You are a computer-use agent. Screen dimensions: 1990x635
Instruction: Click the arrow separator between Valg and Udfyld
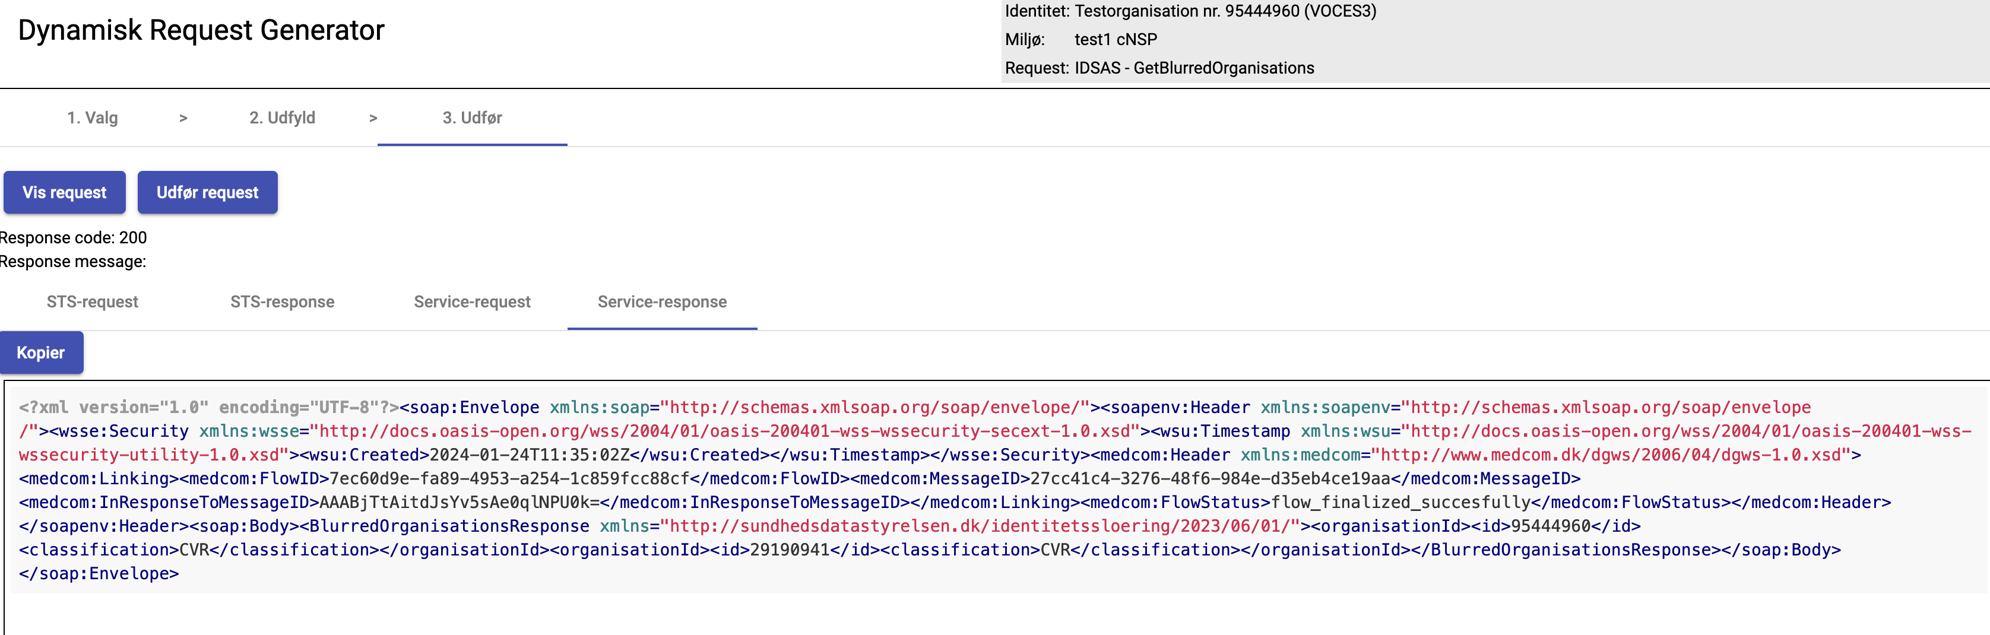pyautogui.click(x=183, y=118)
